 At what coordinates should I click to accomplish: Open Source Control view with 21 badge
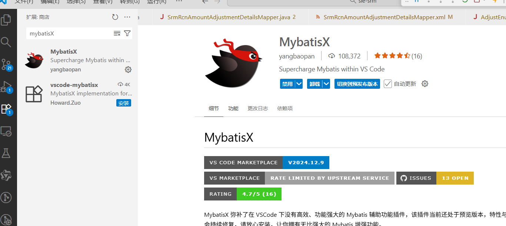point(6,64)
